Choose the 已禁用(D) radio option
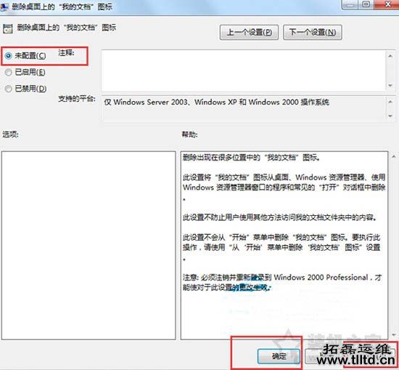Viewport: 399px width, 370px height. tap(9, 89)
